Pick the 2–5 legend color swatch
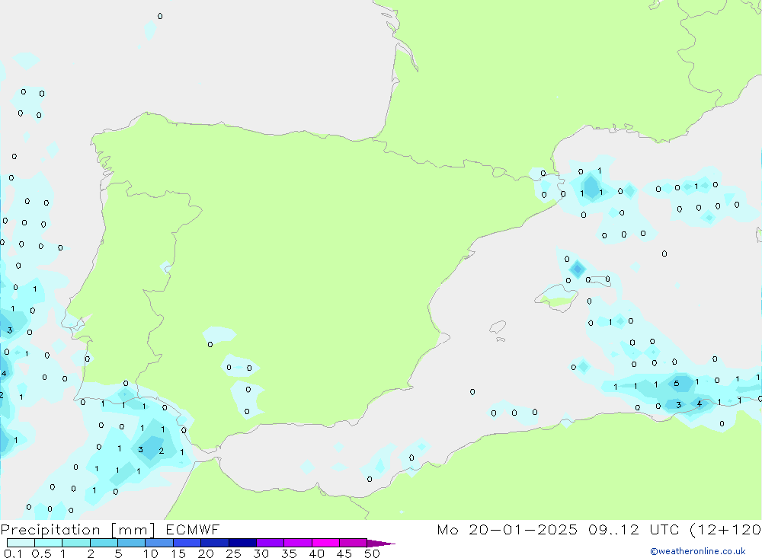 pos(104,543)
